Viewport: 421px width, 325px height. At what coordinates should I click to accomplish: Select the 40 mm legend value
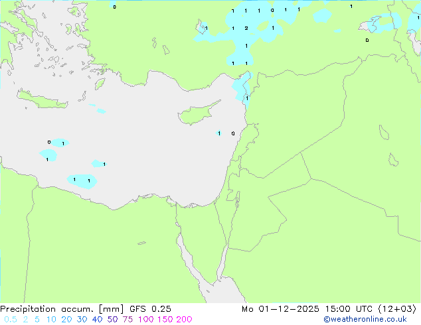point(97,320)
